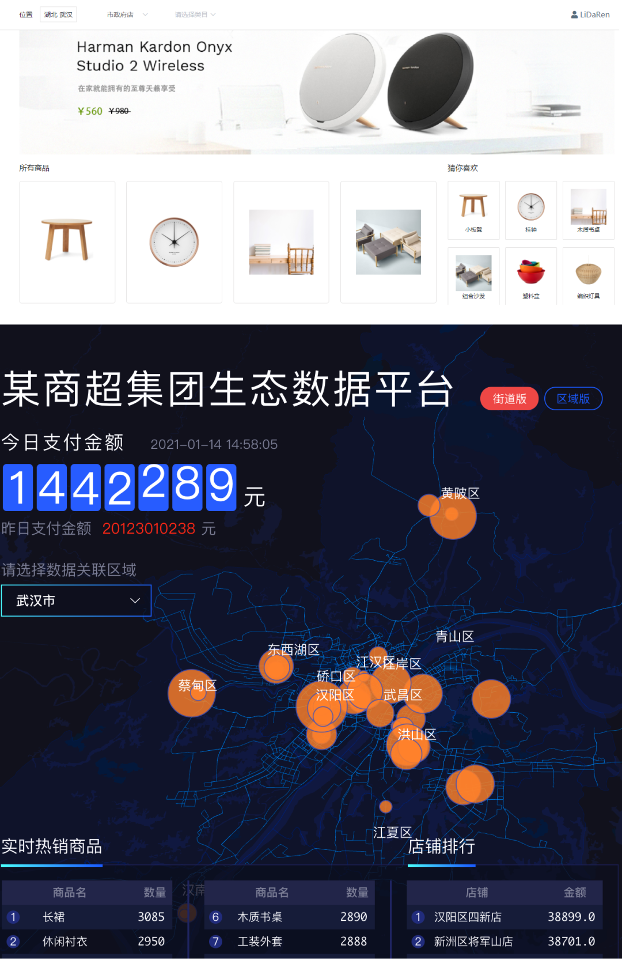Click the 黄陂区 bubble on the map

tap(453, 515)
